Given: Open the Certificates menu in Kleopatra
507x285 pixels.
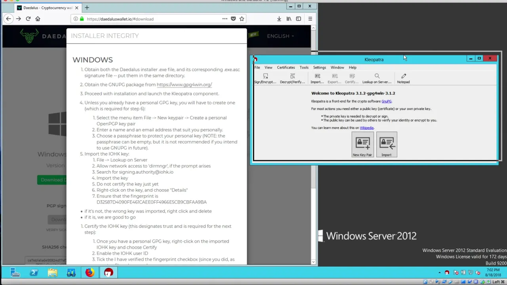Looking at the screenshot, I should coord(286,67).
